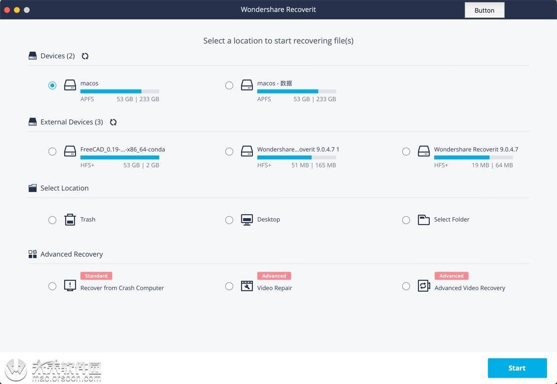The width and height of the screenshot is (557, 384).
Task: Click the "Advanced Recovery" heading
Action: click(x=71, y=254)
